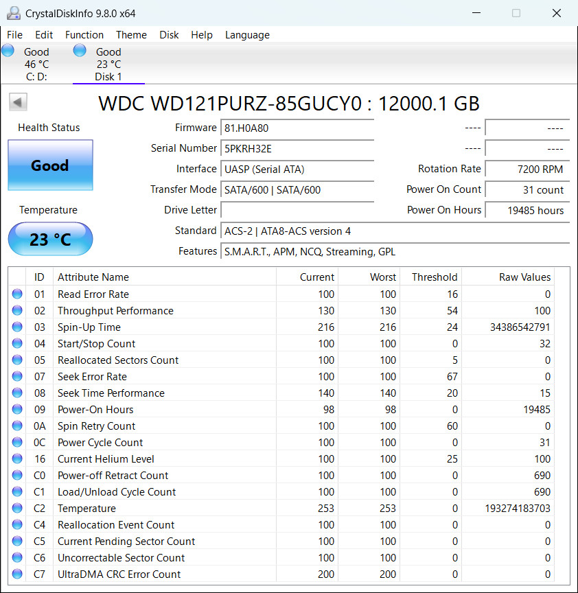Click the empty Drive Letter field
578x593 pixels.
(x=297, y=210)
